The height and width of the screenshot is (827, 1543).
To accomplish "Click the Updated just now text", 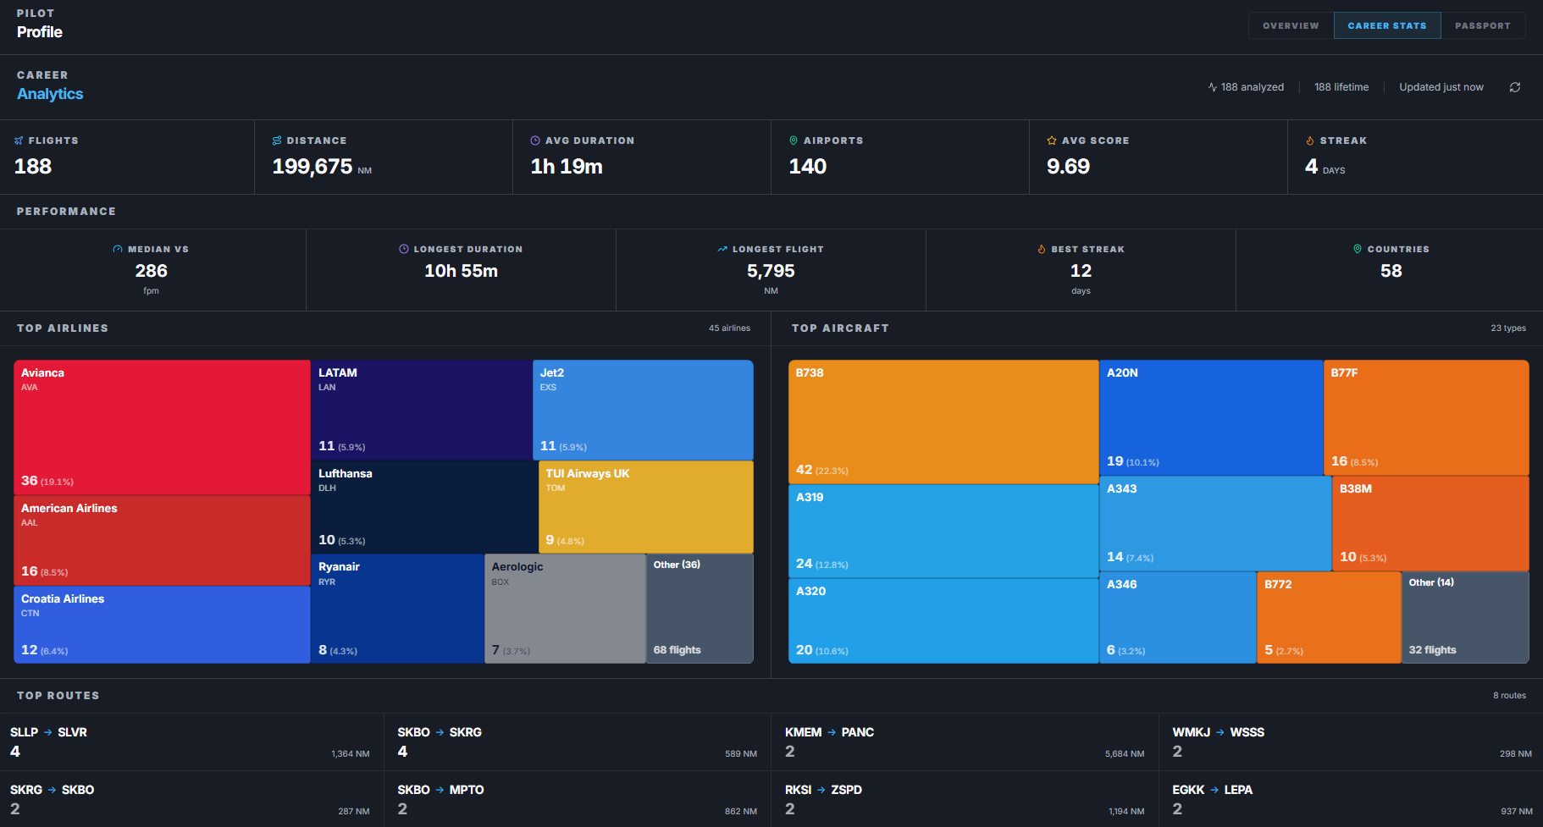I will click(1441, 87).
